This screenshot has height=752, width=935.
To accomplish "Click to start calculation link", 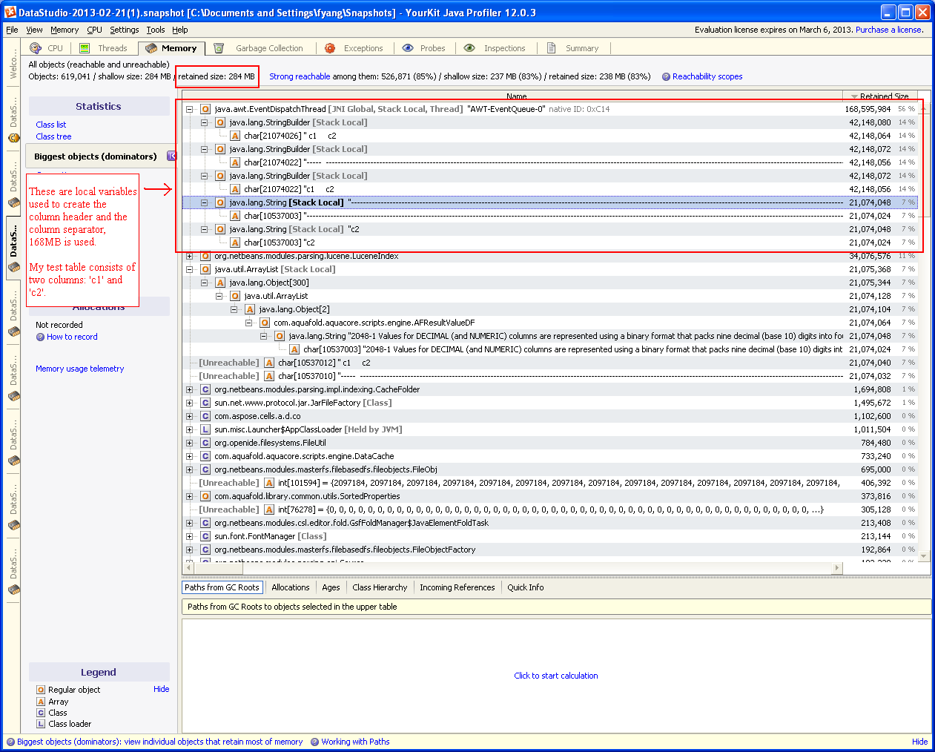I will 556,676.
